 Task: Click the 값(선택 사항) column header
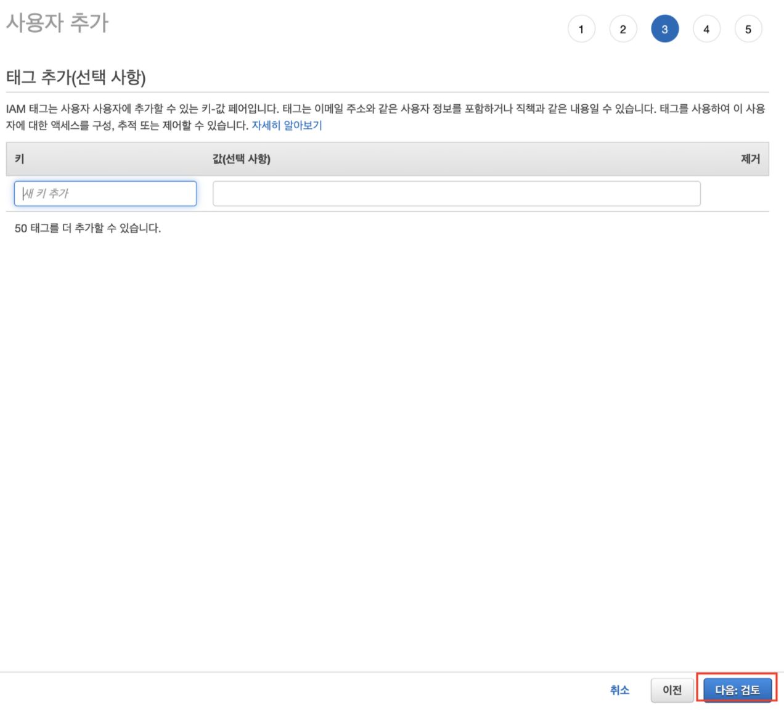tap(242, 159)
